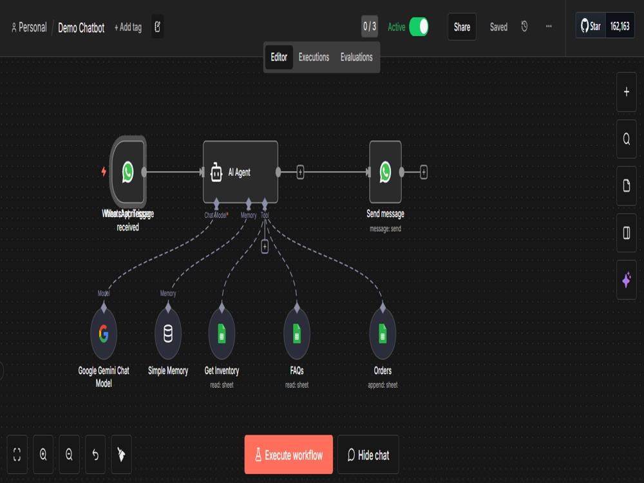
Task: Click Execute workflow
Action: (289, 455)
